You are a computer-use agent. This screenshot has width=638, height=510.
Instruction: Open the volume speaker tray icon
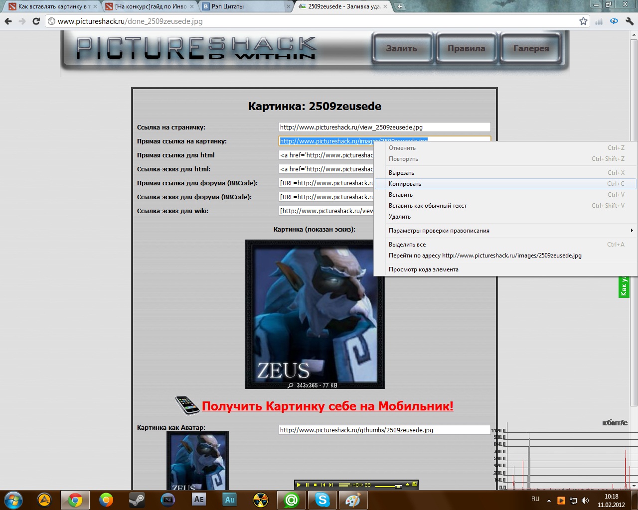[x=585, y=500]
